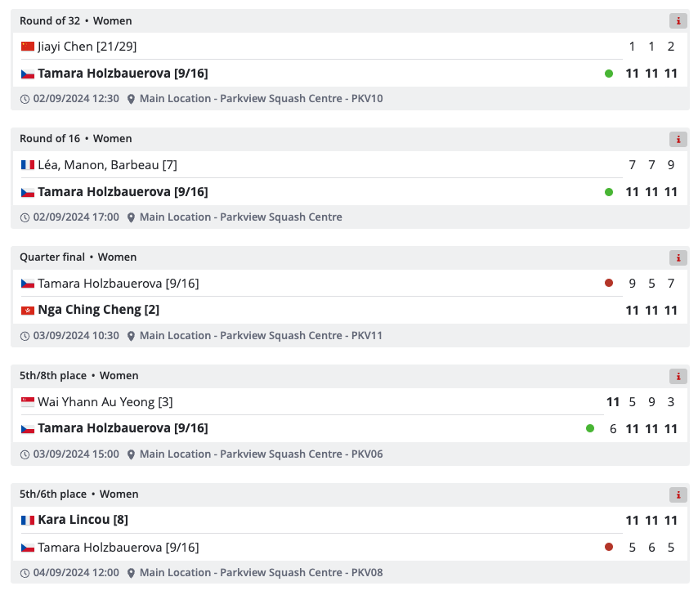Select Tamara Holzbauerova in Round of 32 match
Screen dimensions: 698x595
[123, 74]
